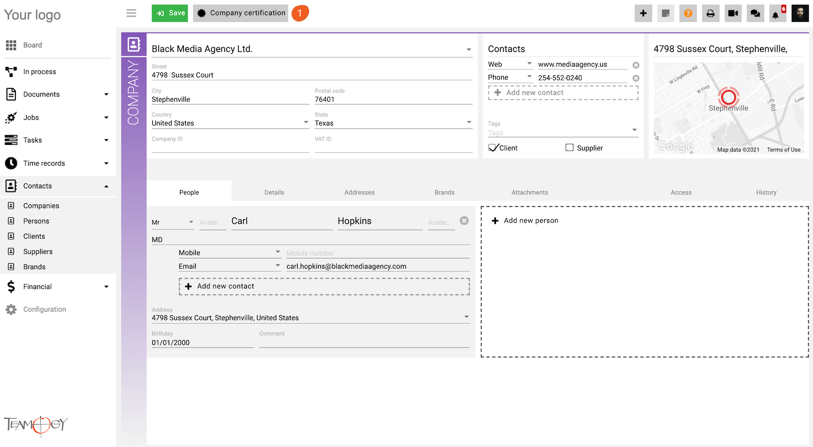Switch to the Addresses tab
Viewport: 813px width, 447px height.
tap(360, 192)
